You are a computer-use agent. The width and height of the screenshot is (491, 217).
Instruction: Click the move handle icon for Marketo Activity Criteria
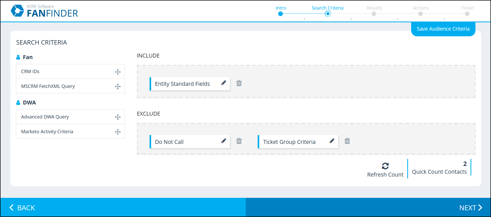click(118, 132)
